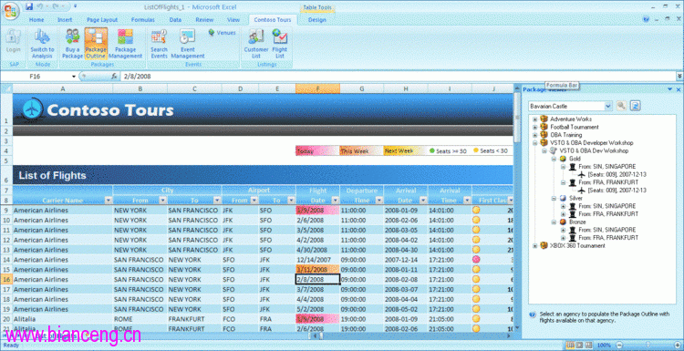Screen dimensions: 684x351
Task: Open Buy a Package
Action: [x=72, y=44]
